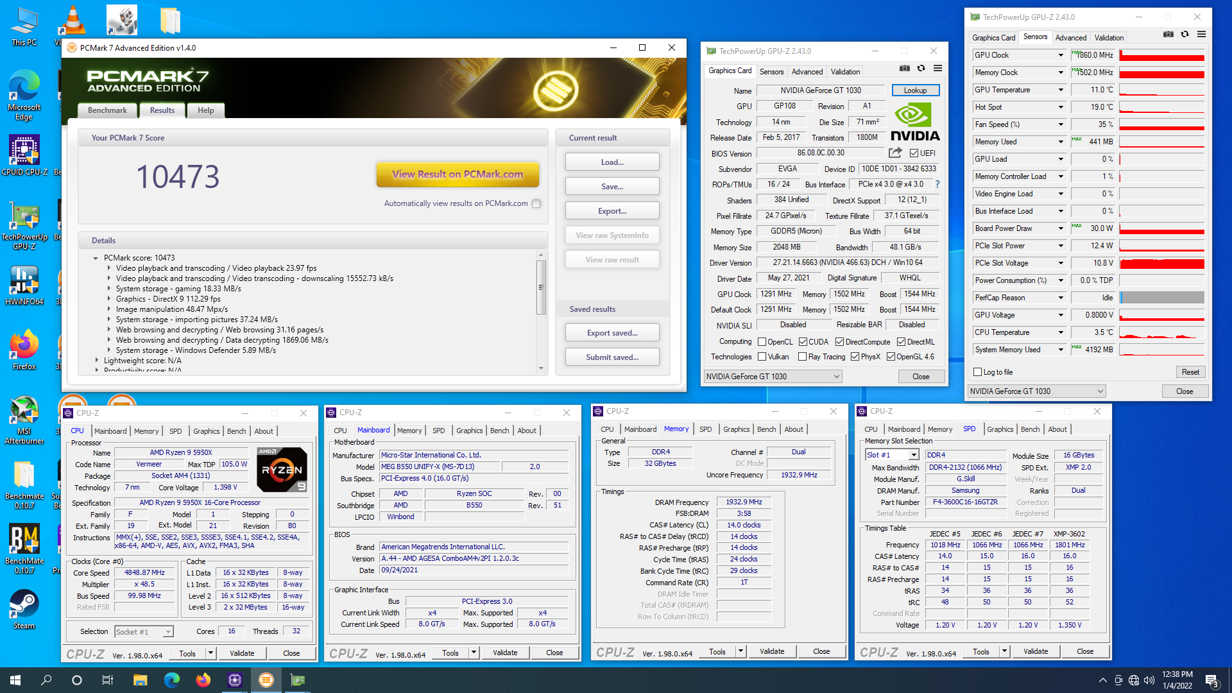Click the Bus Interface question mark

[x=937, y=184]
